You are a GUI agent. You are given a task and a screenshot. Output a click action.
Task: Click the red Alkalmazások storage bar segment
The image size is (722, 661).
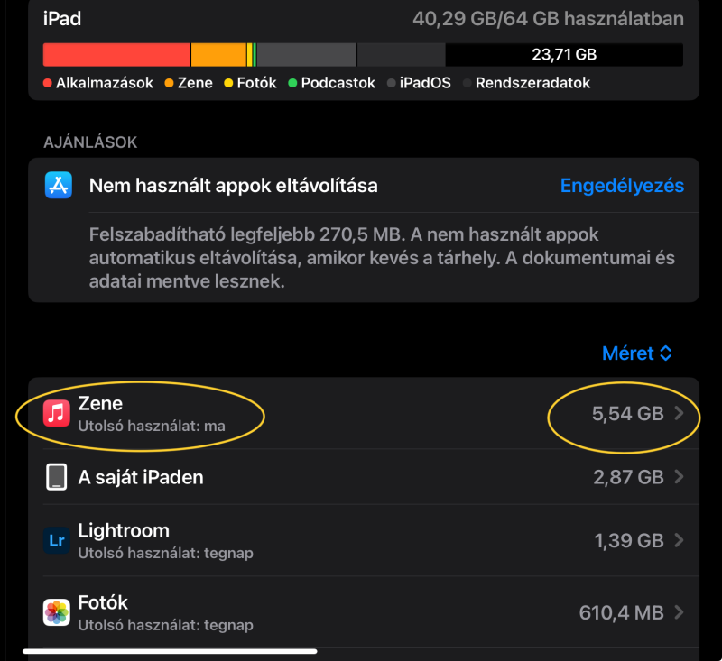pos(116,54)
